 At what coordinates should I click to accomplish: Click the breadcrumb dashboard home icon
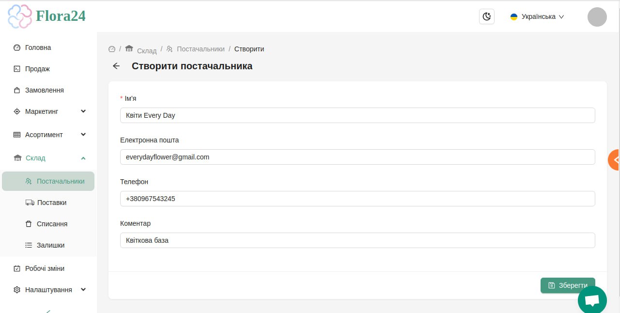(x=112, y=49)
